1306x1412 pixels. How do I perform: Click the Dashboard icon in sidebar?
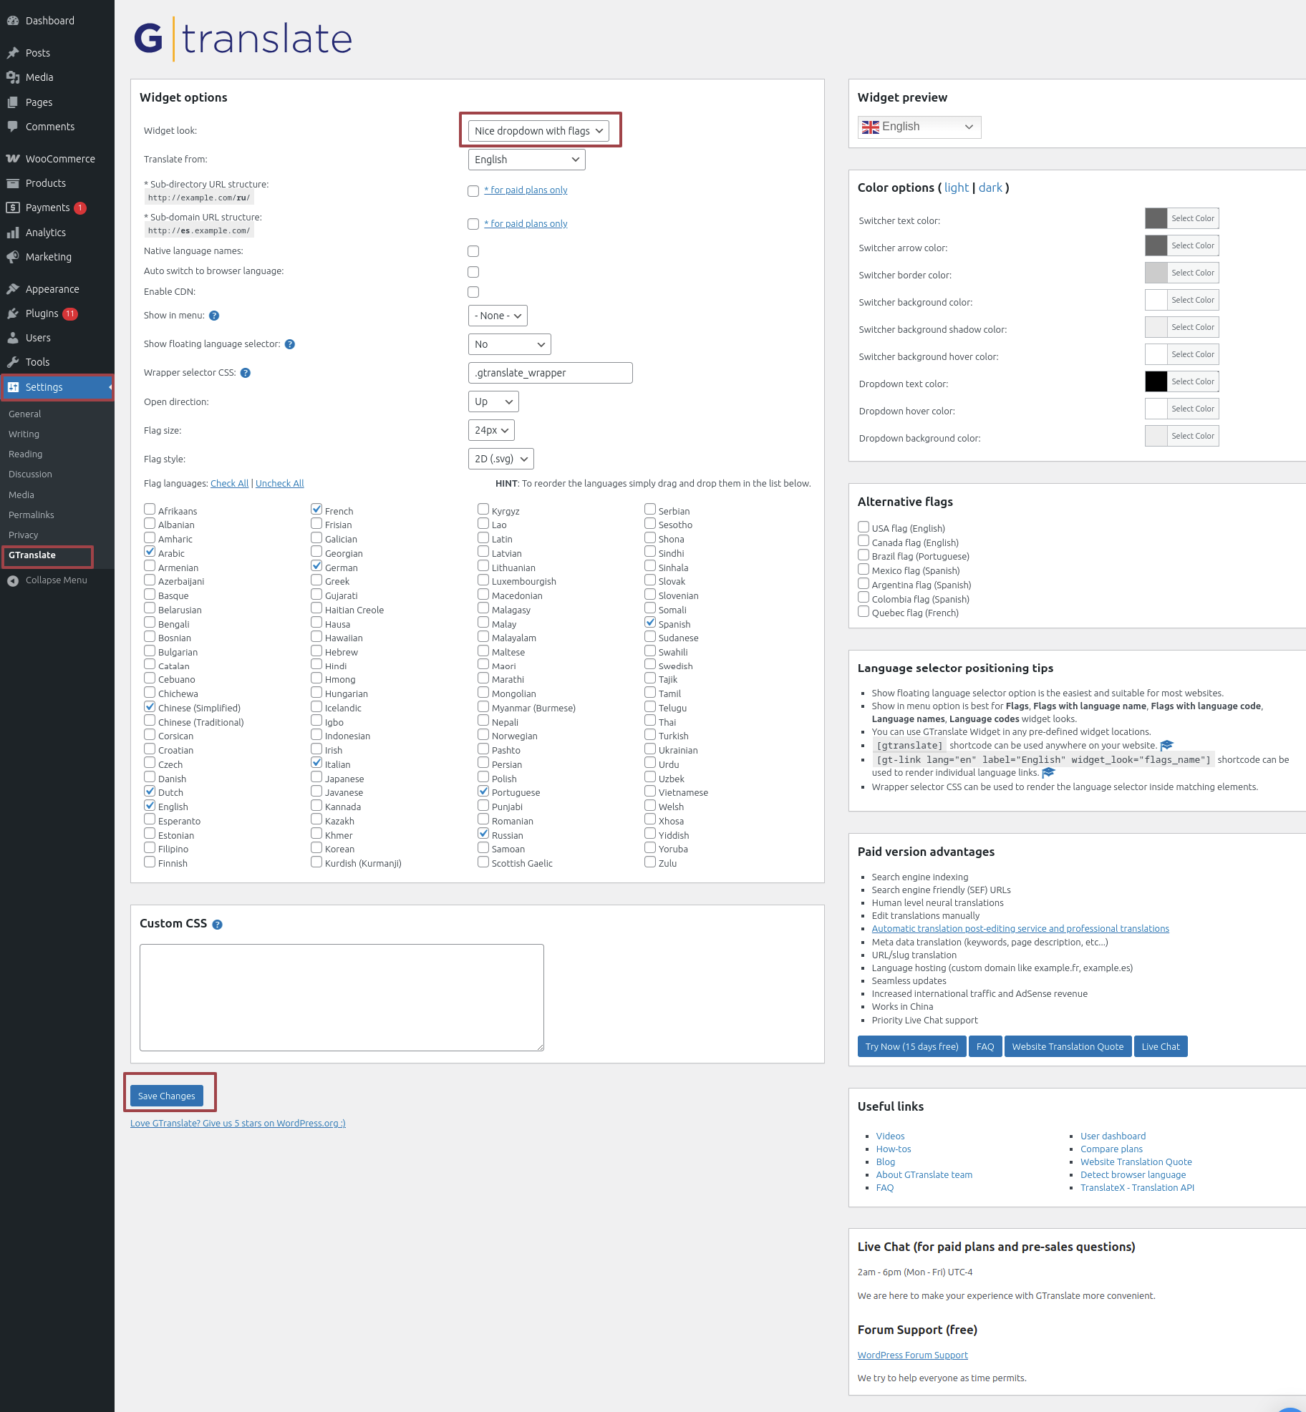(x=13, y=21)
